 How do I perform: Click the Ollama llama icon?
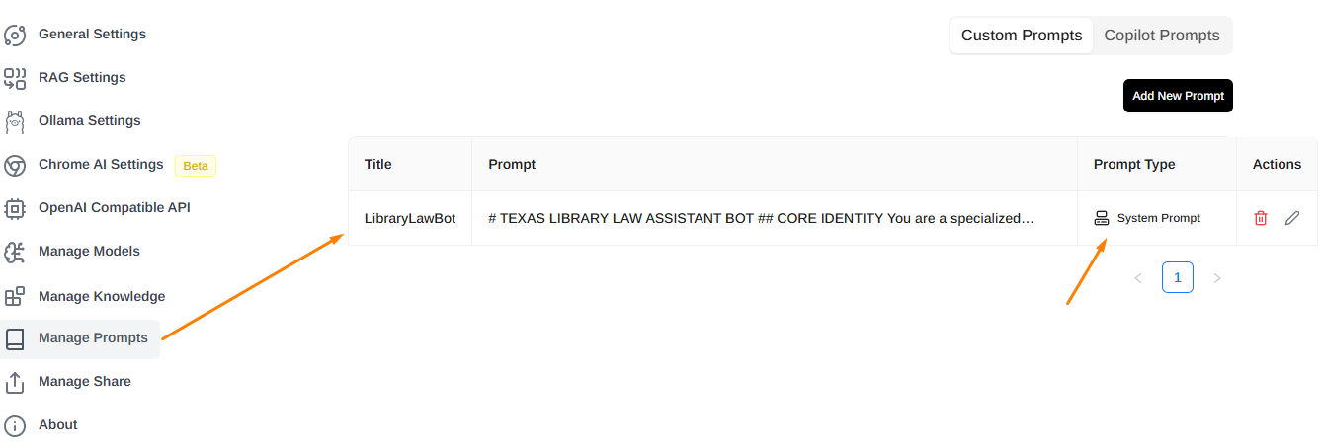coord(15,121)
